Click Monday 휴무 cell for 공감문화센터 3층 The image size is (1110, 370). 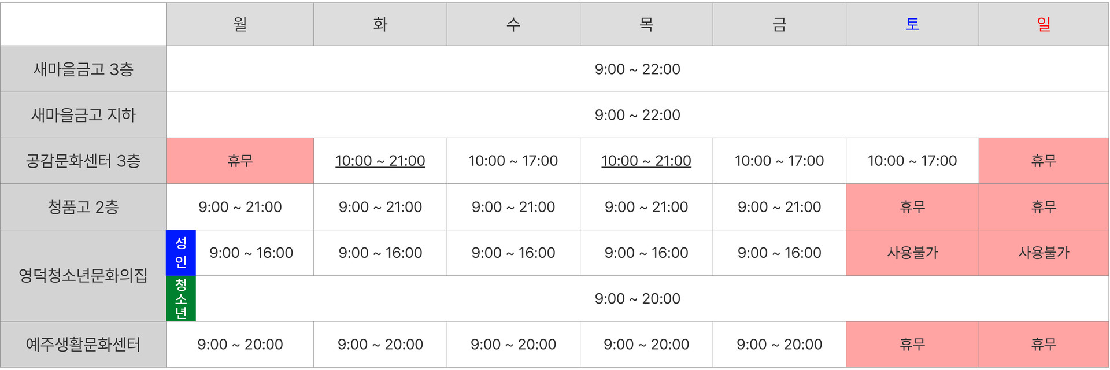pyautogui.click(x=240, y=161)
